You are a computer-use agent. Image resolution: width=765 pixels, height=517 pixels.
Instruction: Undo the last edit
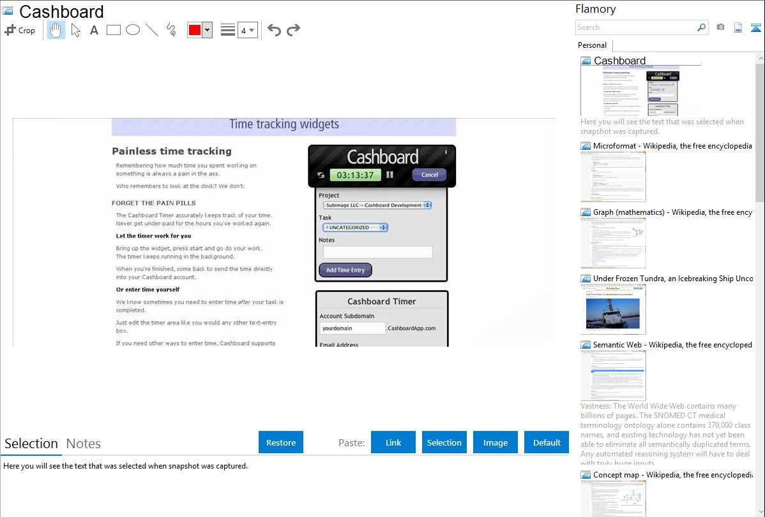tap(274, 30)
